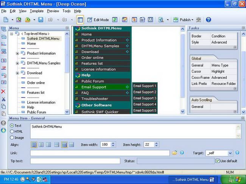Select the Image radio button
The width and height of the screenshot is (246, 184).
click(x=12, y=138)
